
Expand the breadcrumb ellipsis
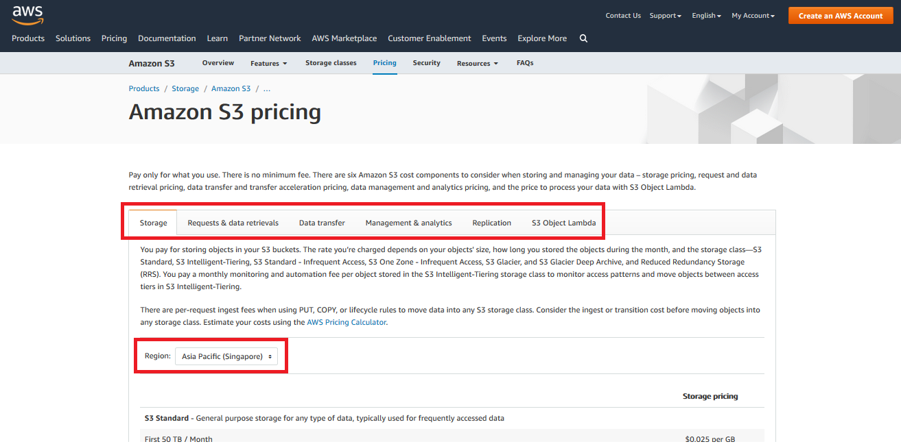pos(267,89)
